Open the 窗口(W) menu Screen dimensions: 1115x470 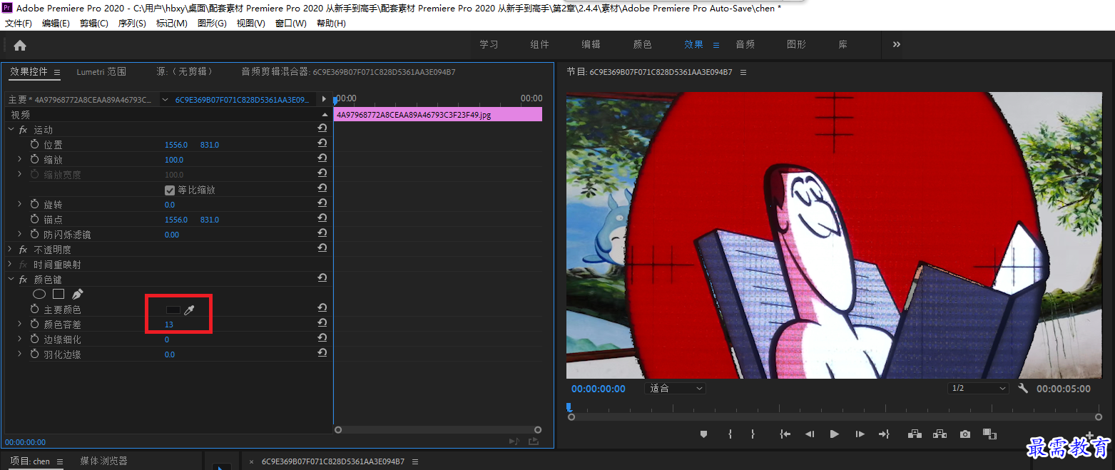291,24
